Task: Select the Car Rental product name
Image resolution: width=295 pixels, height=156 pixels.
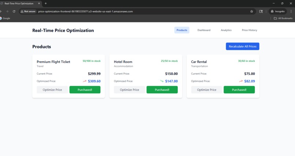Action: (x=199, y=62)
